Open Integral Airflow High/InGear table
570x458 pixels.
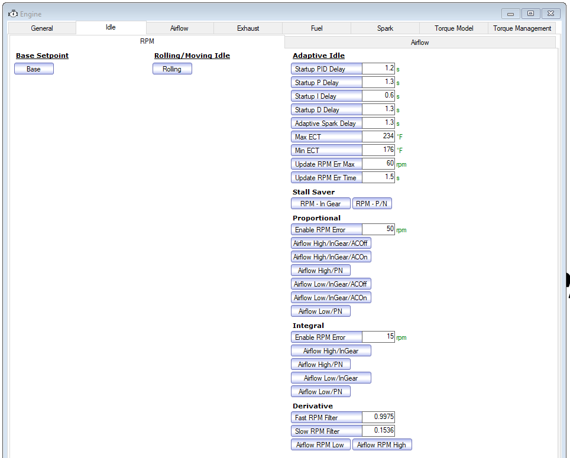click(x=331, y=351)
